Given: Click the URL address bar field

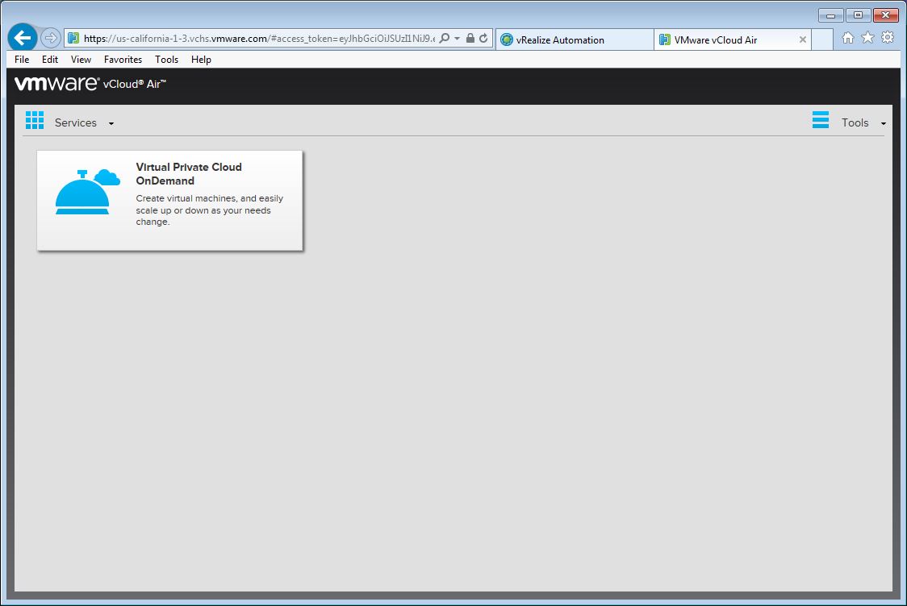Looking at the screenshot, I should 258,39.
